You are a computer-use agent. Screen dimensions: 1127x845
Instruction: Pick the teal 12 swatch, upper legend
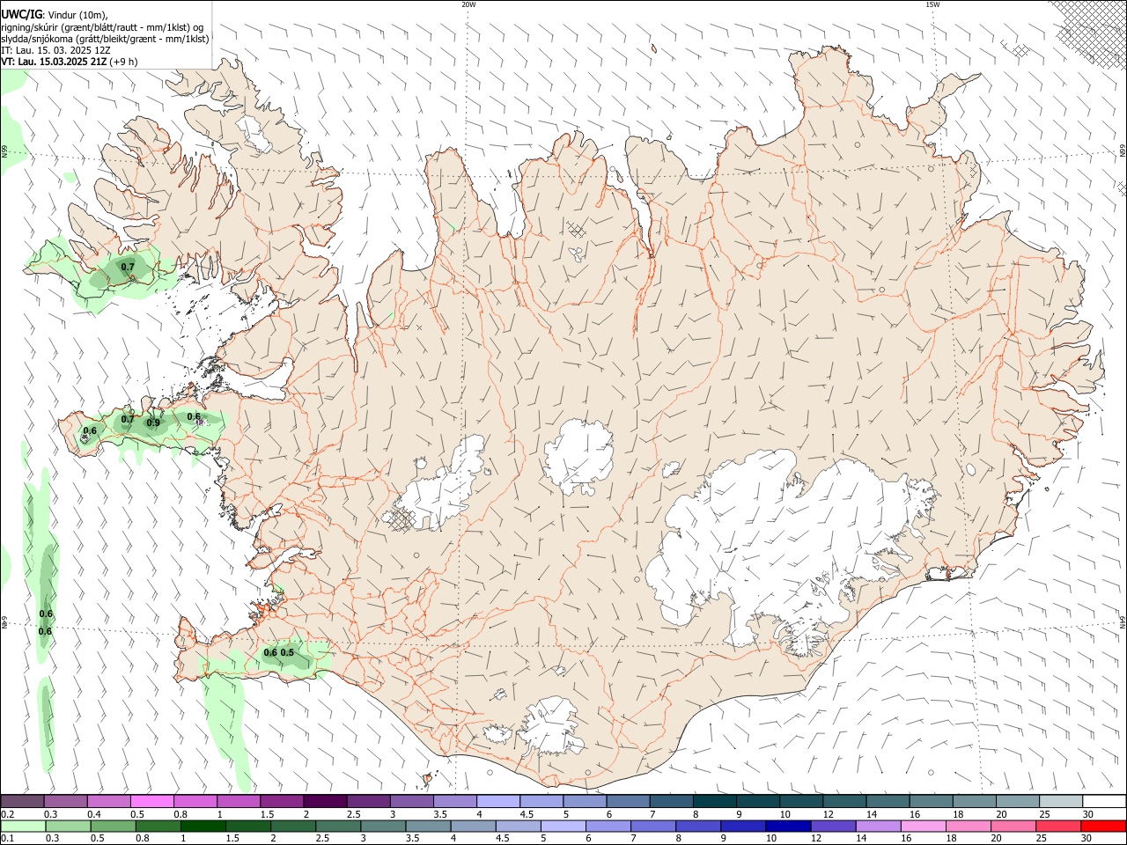coord(844,801)
